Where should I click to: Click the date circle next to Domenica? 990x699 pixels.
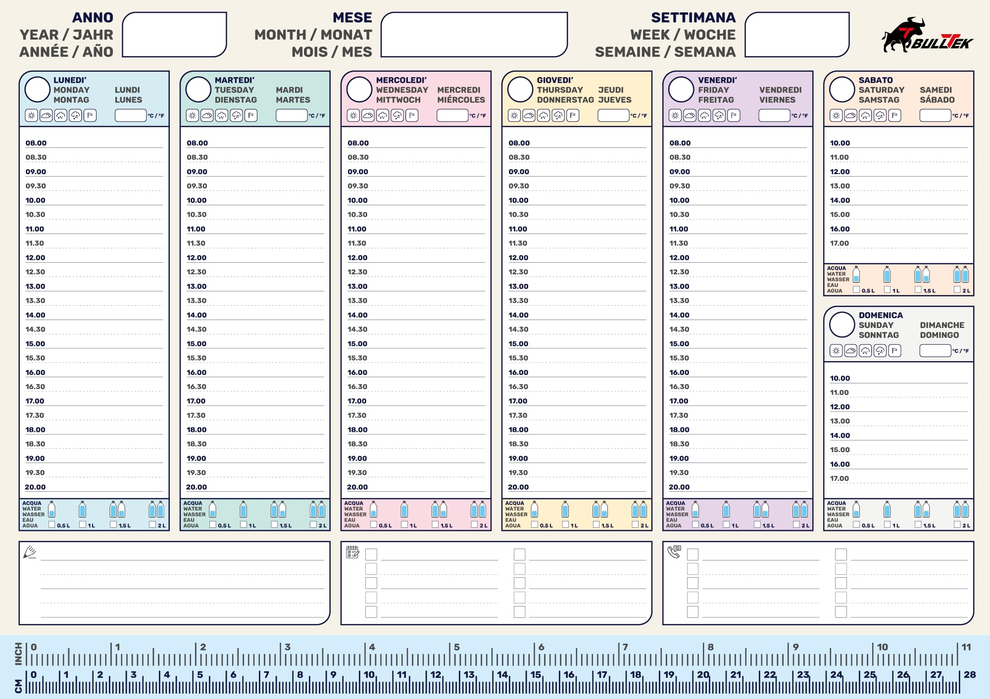click(842, 325)
